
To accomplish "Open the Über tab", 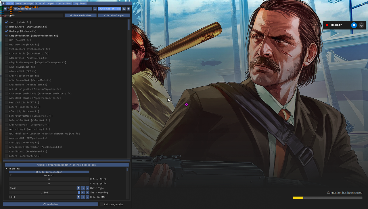I will point(83,3).
